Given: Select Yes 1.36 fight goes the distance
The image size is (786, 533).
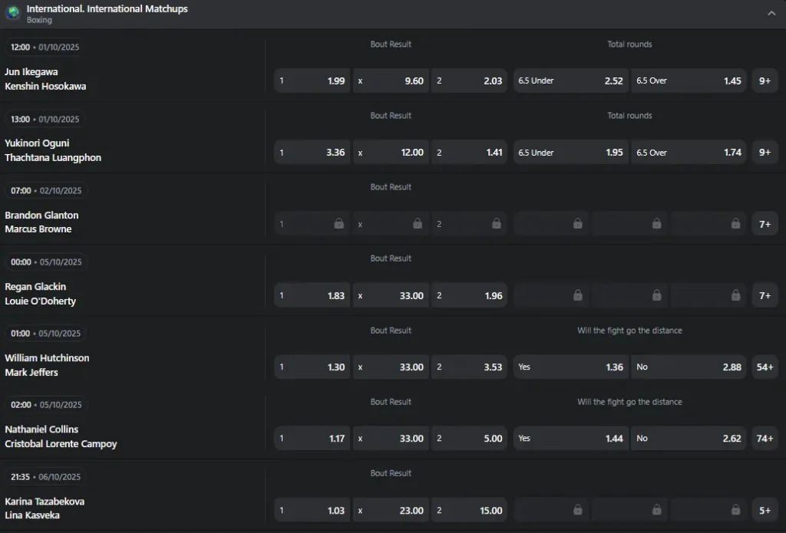Looking at the screenshot, I should pos(570,367).
